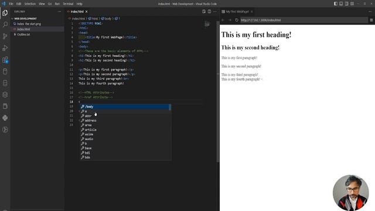Click the open preview icon in editor toolbar
The height and width of the screenshot is (211, 375).
coord(204,12)
